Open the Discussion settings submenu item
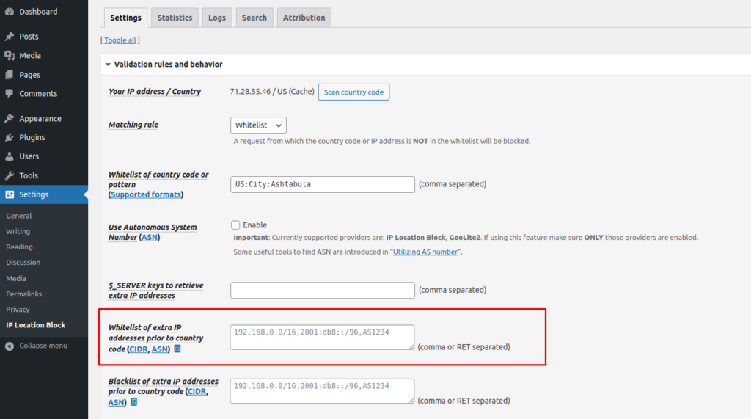Screen dimensions: 751x419 (x=23, y=262)
